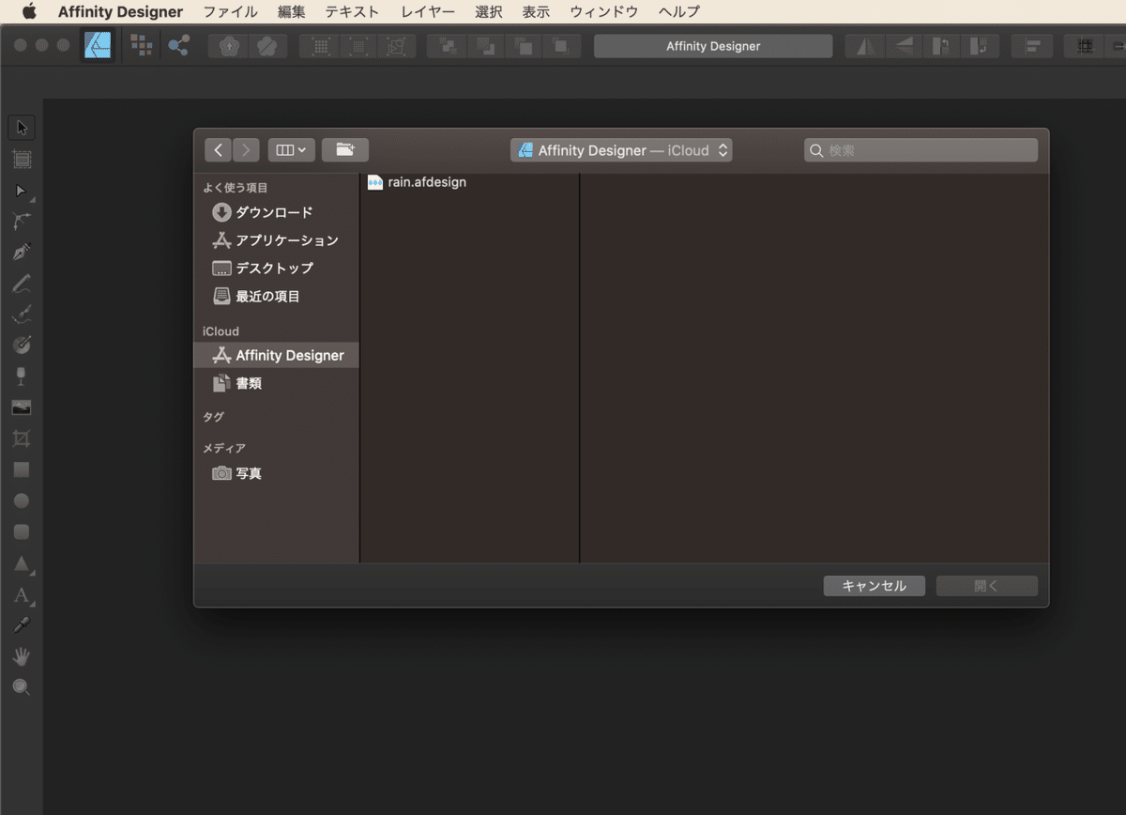Viewport: 1126px width, 815px height.
Task: Select the Vector Crop tool
Action: pyautogui.click(x=22, y=438)
